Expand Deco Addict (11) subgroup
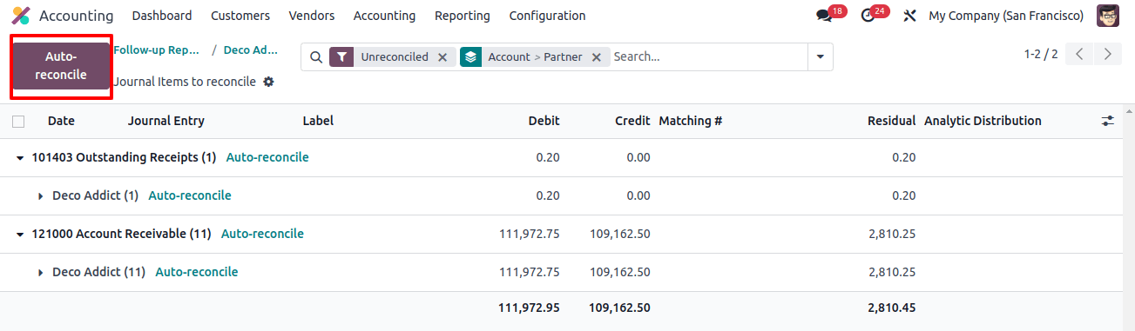 41,273
